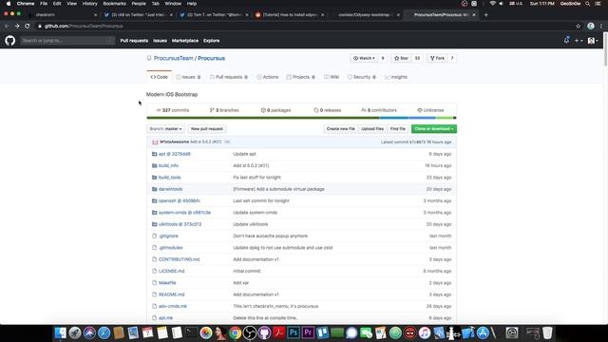608x342 pixels.
Task: Open the App Store from the dock
Action: tap(483, 332)
